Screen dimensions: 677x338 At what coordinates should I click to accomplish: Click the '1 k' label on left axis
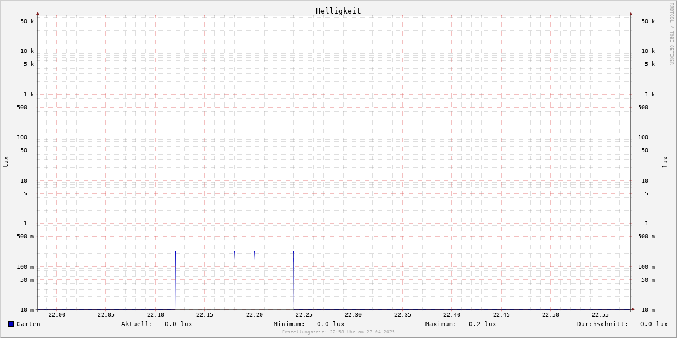(29, 94)
